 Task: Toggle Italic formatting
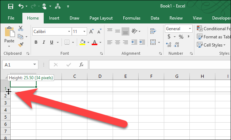click(44, 42)
